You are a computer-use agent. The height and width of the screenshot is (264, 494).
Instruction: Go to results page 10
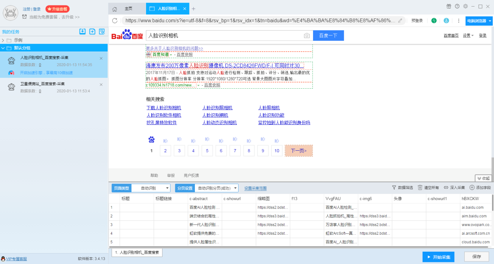coord(277,151)
